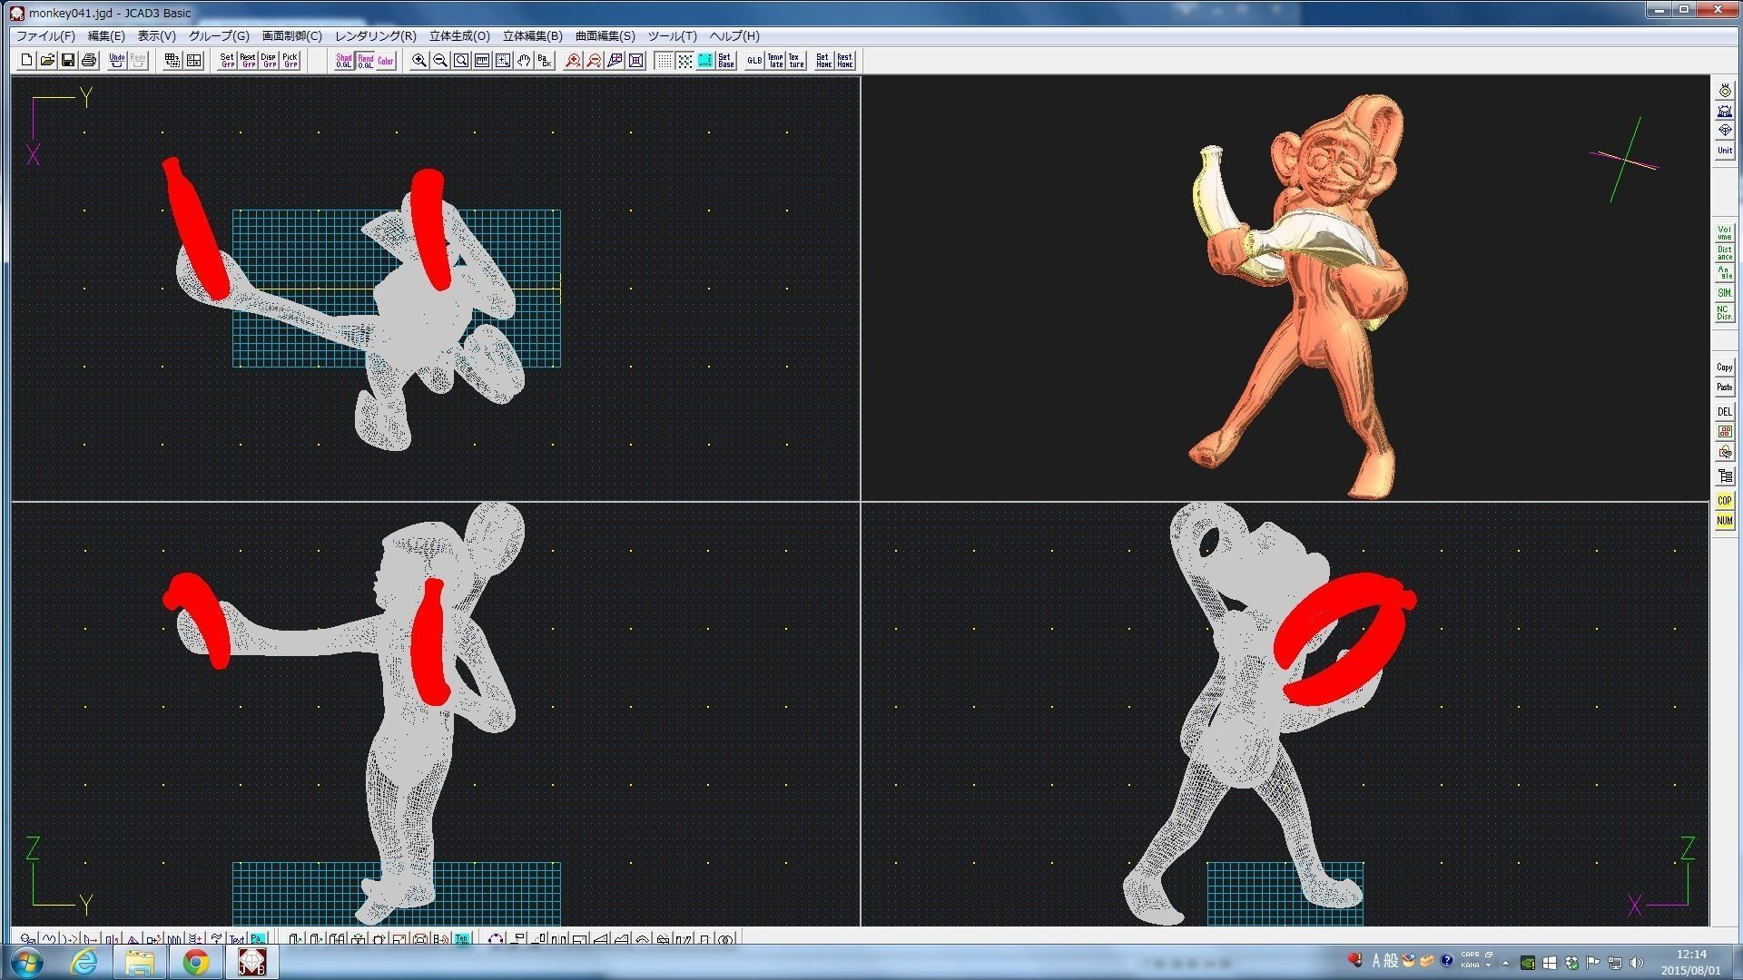Toggle the cyan base plane display icon
This screenshot has width=1743, height=980.
705,60
